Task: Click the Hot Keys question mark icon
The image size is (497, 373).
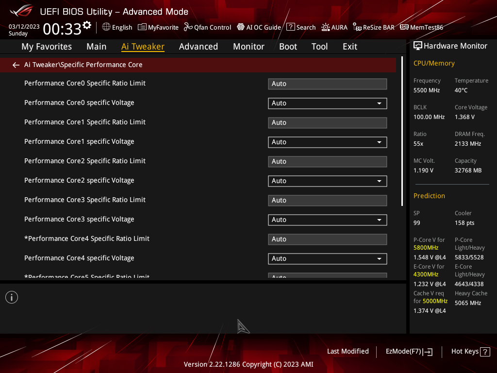Action: coord(485,352)
